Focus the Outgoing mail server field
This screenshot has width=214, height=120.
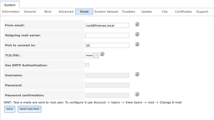coord(107,35)
